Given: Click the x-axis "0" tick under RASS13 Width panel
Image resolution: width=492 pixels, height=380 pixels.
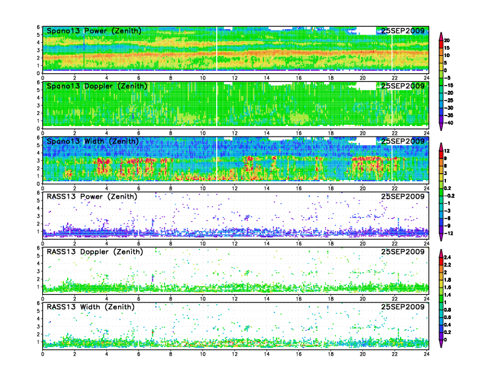Looking at the screenshot, I should 43,354.
